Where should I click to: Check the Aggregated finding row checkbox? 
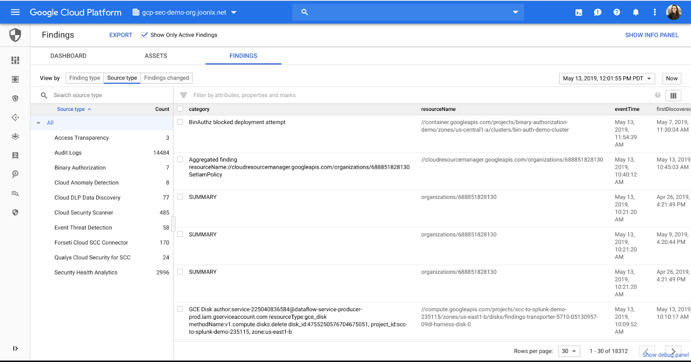tap(180, 159)
